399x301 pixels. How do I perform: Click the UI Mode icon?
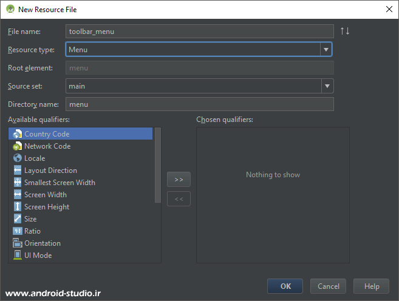[17, 255]
